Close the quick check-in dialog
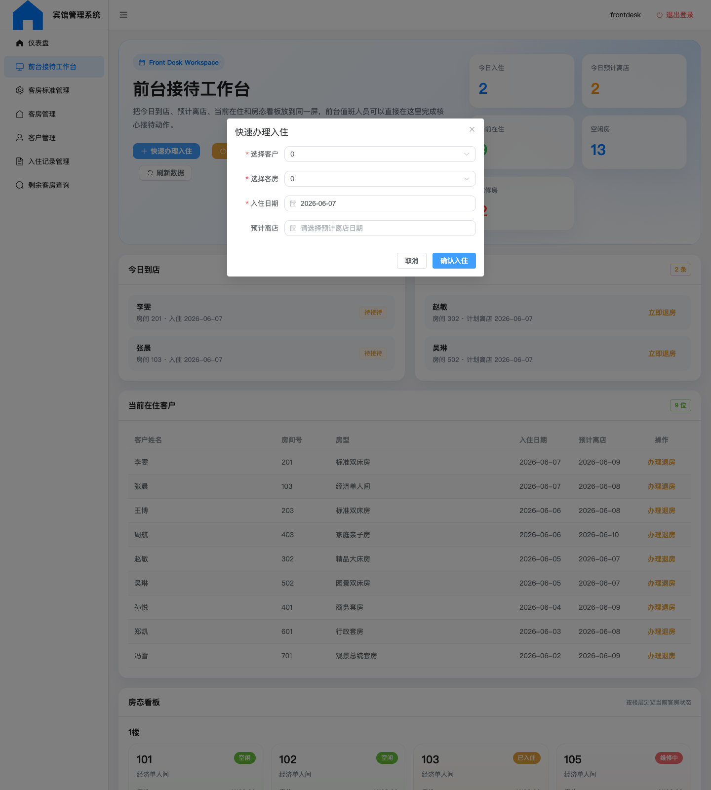Screen dimensions: 711x790 pyautogui.click(x=472, y=129)
